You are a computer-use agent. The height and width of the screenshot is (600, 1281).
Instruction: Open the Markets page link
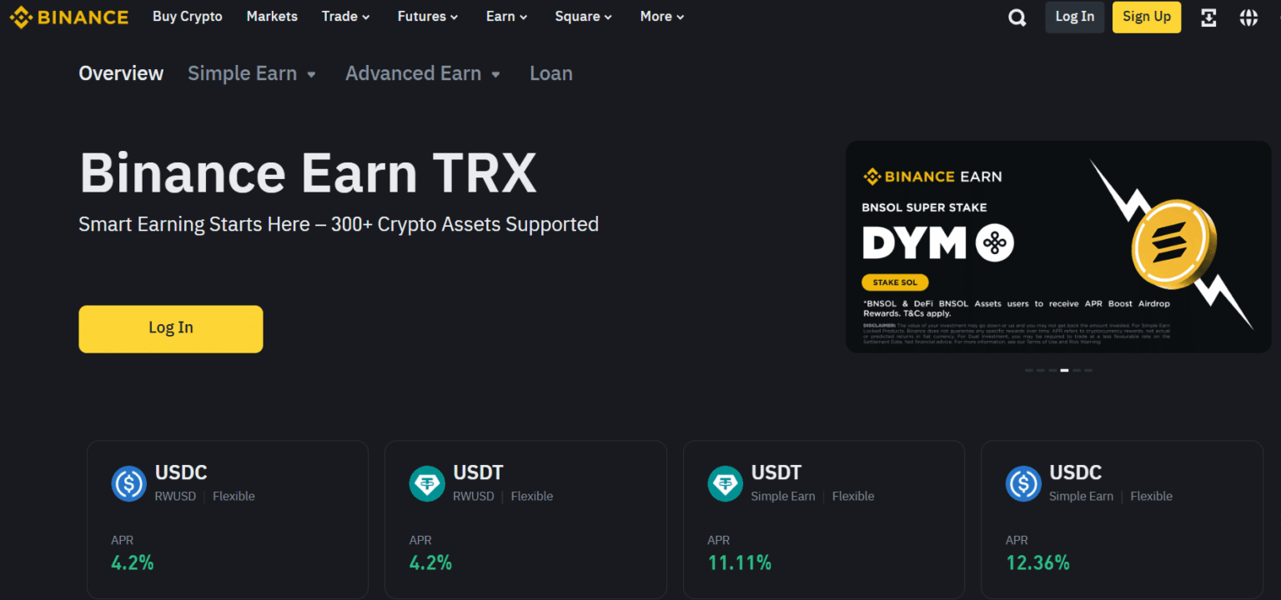[272, 16]
